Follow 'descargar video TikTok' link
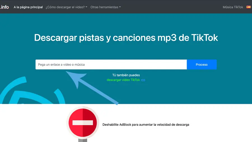 pos(123,80)
